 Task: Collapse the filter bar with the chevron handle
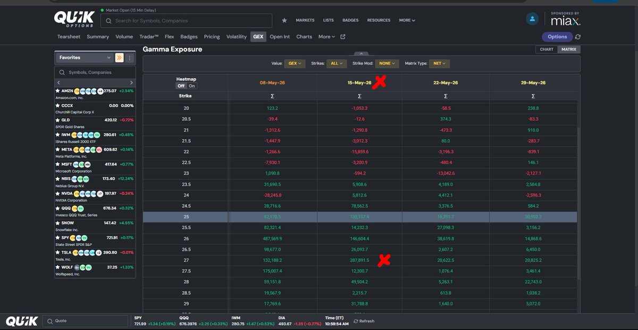pos(361,53)
